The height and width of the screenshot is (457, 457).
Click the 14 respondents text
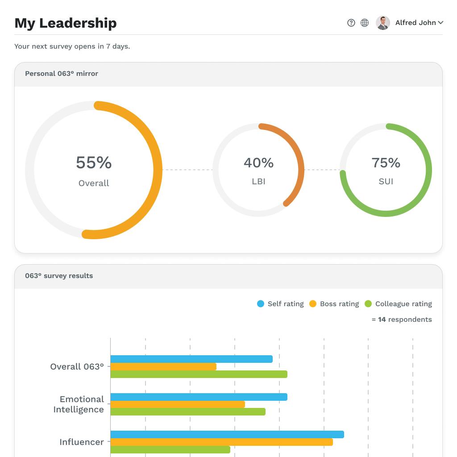tap(402, 320)
